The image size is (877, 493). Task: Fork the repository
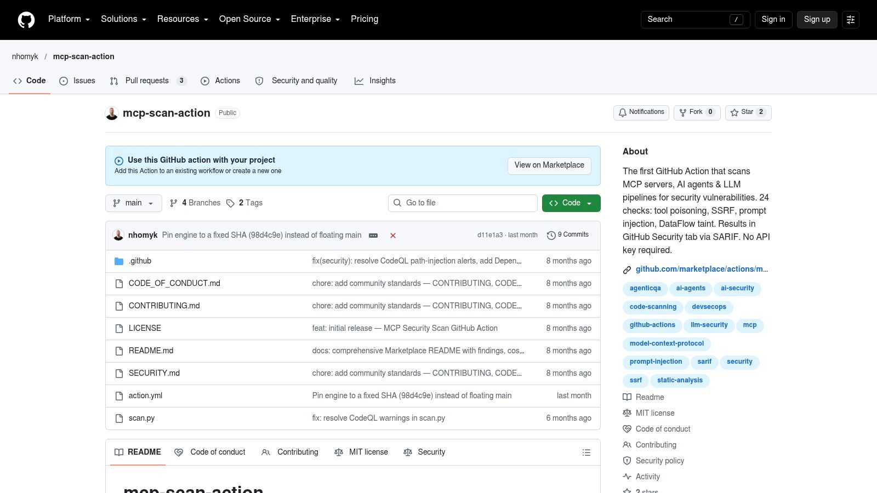[697, 112]
